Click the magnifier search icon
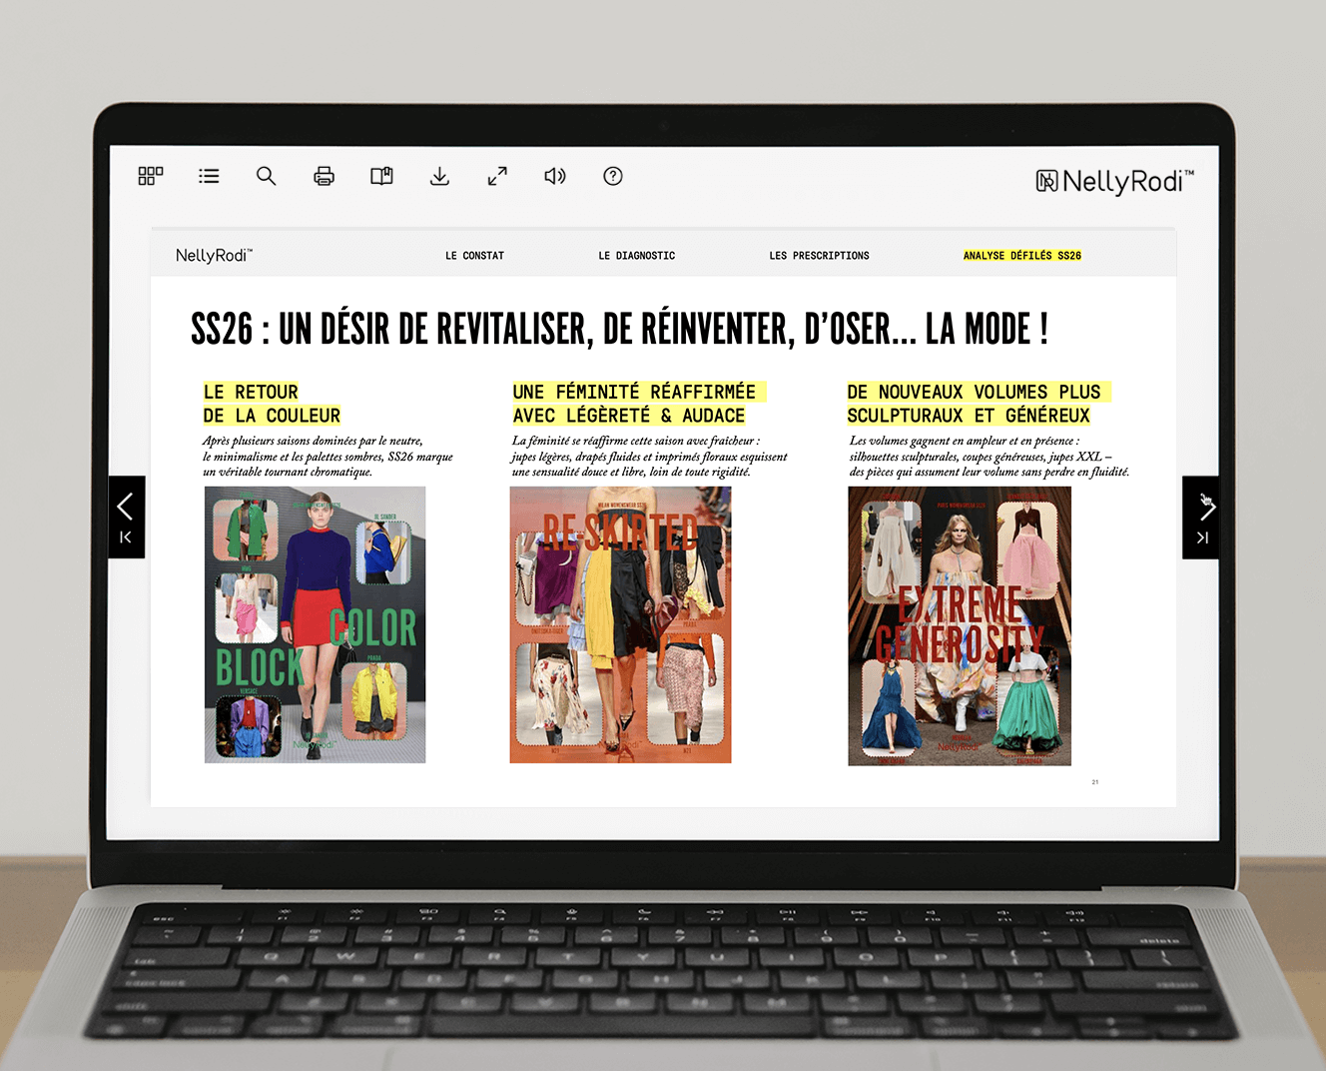Screen dimensions: 1326x1071 pyautogui.click(x=266, y=176)
